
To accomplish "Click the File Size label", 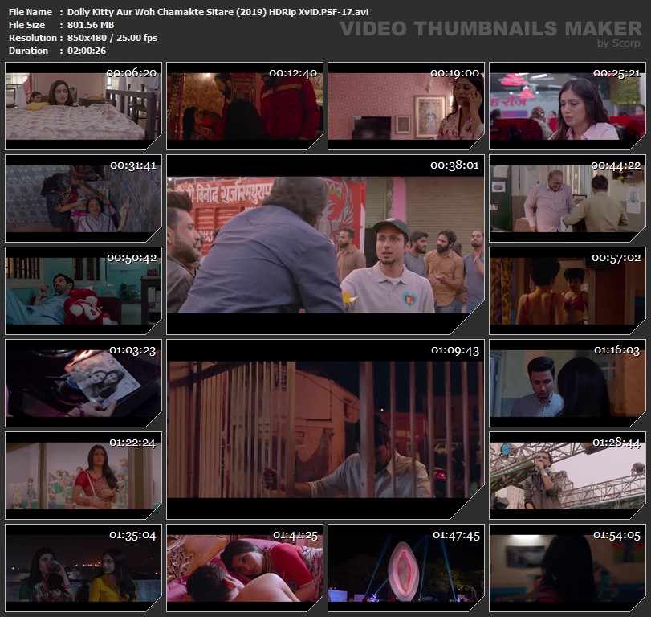I will click(26, 25).
